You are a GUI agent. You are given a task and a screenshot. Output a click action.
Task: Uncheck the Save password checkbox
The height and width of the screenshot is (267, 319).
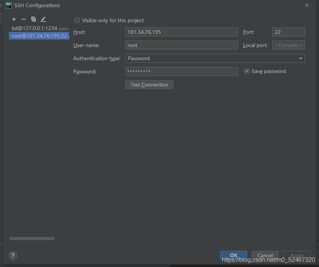pos(247,71)
